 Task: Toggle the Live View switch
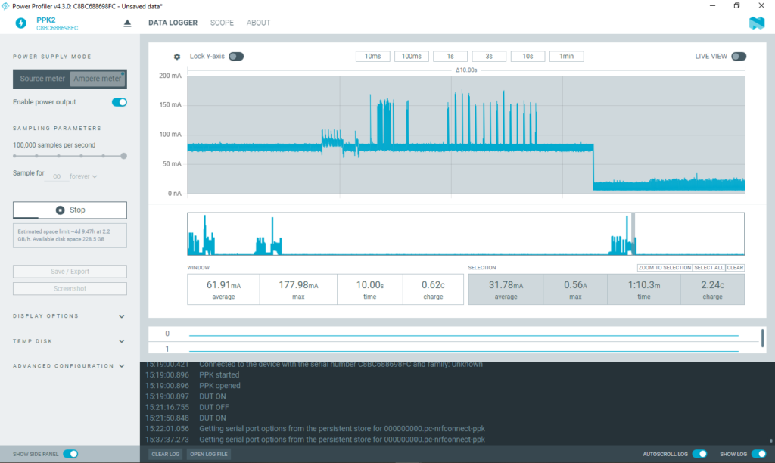click(739, 57)
